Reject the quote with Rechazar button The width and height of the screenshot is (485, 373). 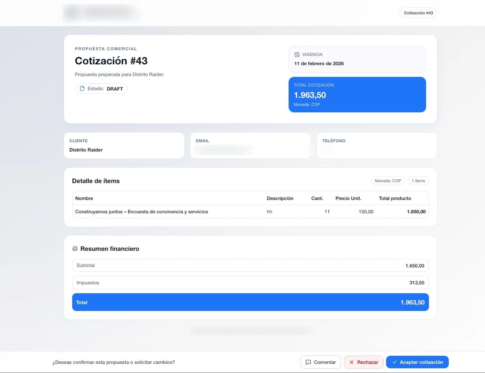click(364, 362)
